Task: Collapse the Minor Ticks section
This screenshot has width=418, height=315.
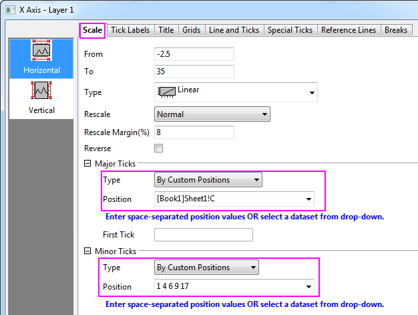Action: pos(87,251)
